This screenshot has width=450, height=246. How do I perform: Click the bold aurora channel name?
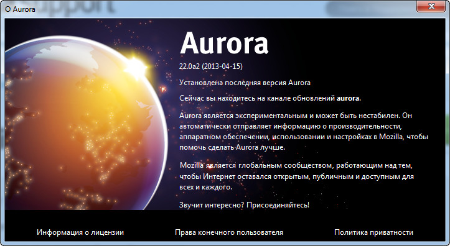tap(347, 98)
